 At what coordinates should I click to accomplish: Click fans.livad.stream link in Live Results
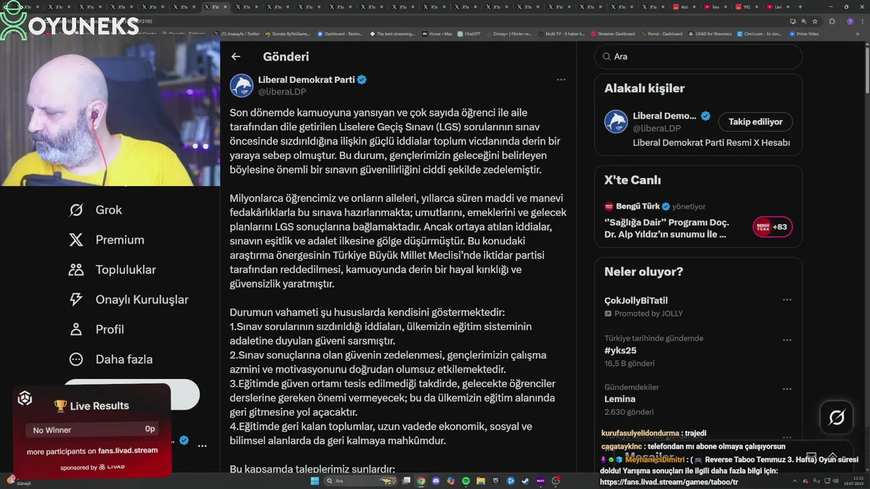[128, 450]
